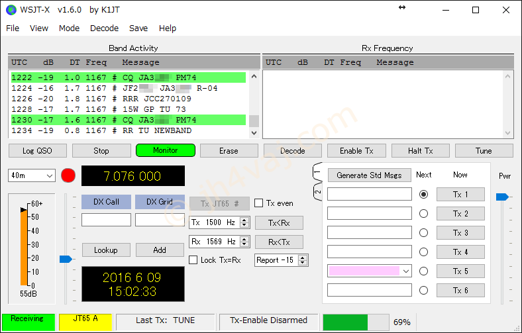522x333 pixels.
Task: Click the DX Grid input field
Action: coord(160,220)
